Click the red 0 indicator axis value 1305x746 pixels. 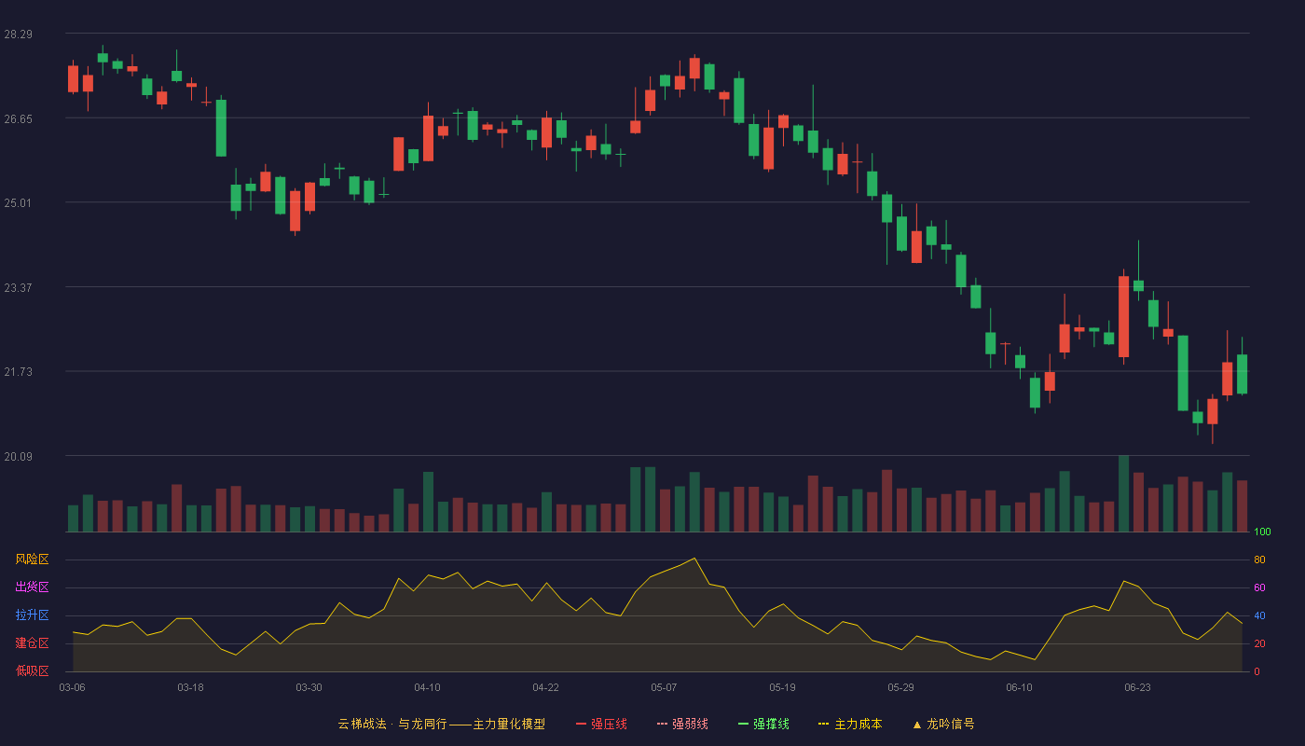[x=1257, y=671]
